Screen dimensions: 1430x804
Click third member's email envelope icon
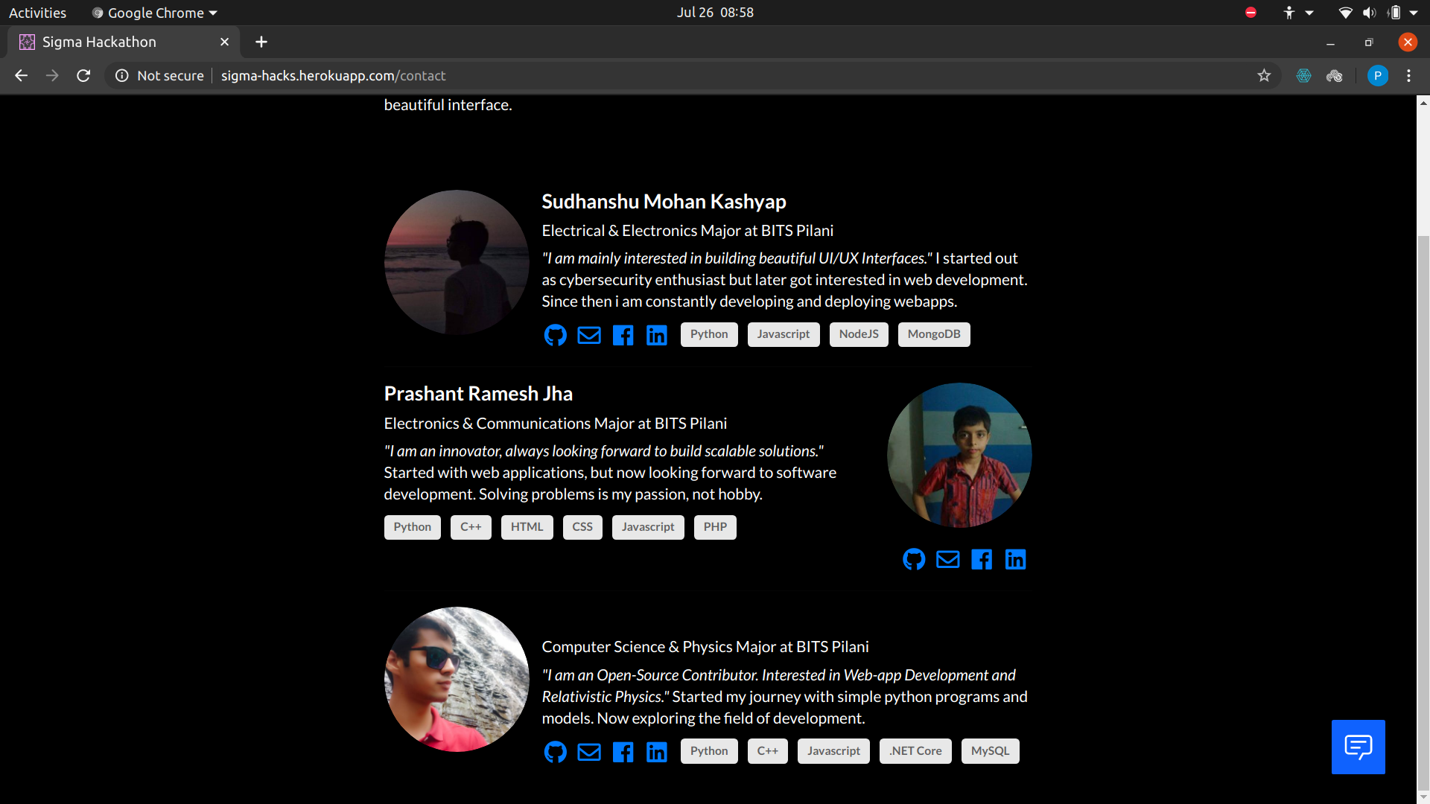[x=589, y=752]
